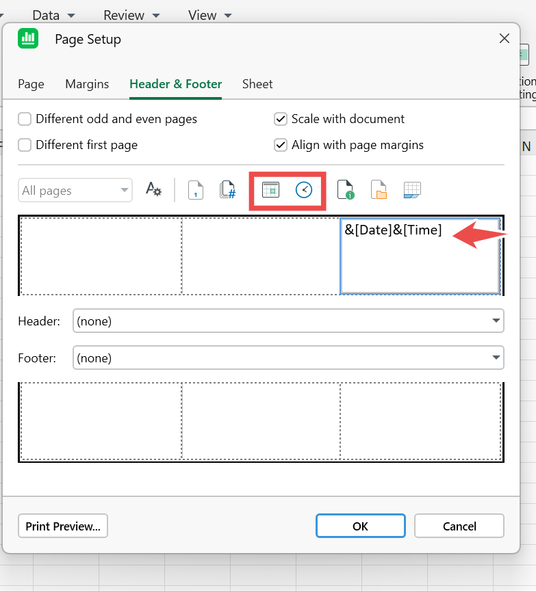Insert current date icon
The image size is (536, 592).
coord(270,189)
